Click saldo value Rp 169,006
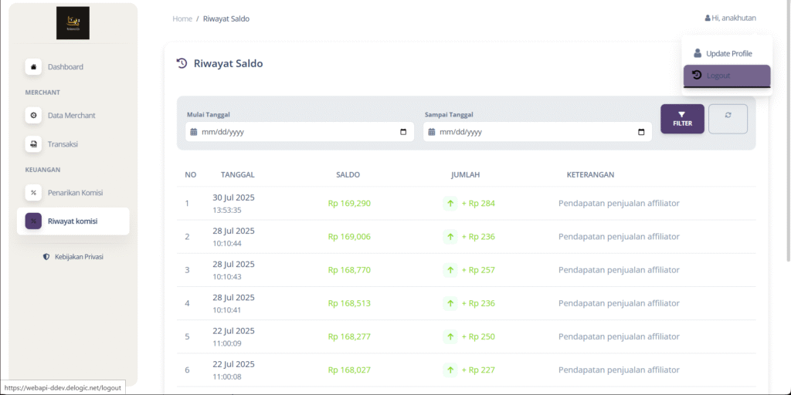This screenshot has width=791, height=395. coord(349,237)
